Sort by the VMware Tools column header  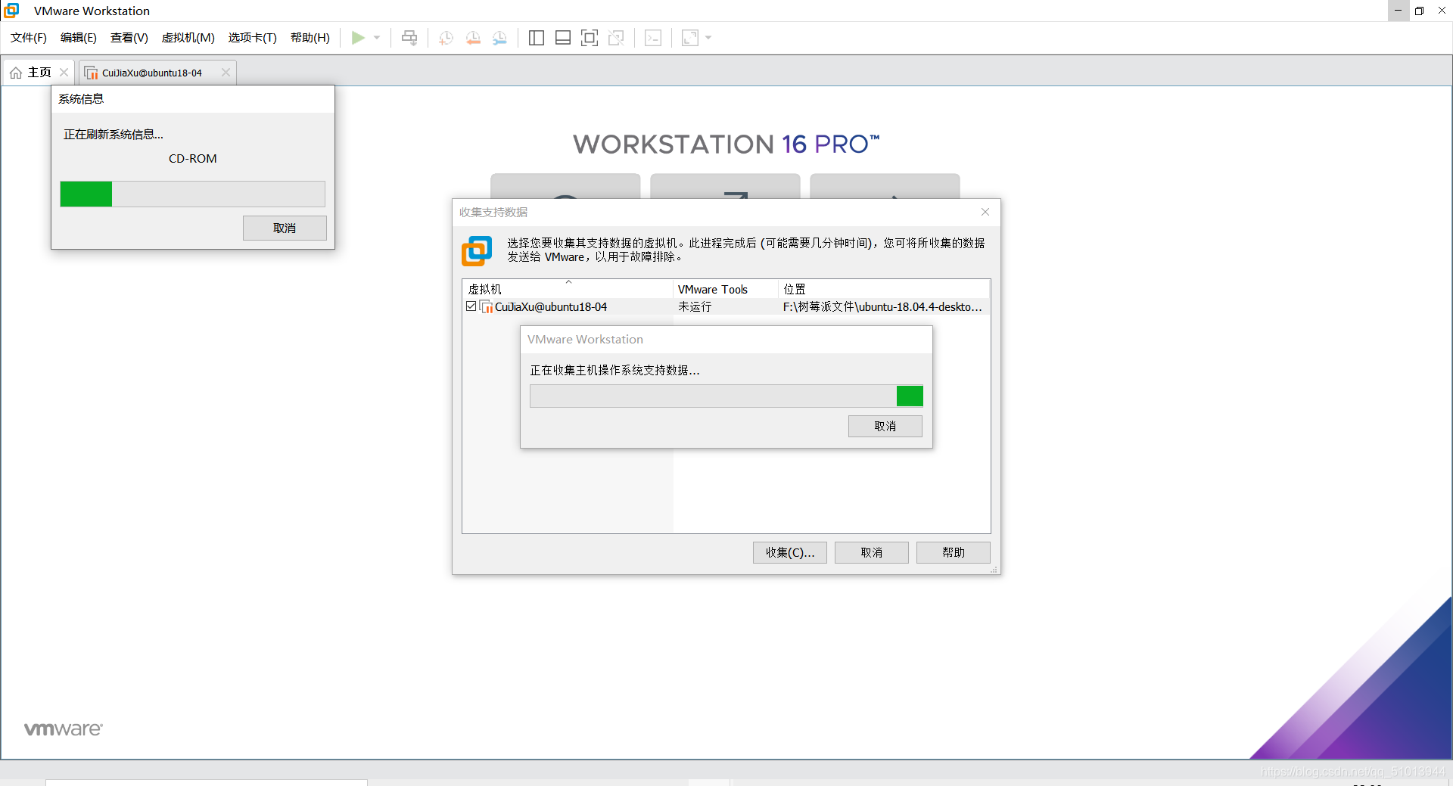[x=726, y=289]
